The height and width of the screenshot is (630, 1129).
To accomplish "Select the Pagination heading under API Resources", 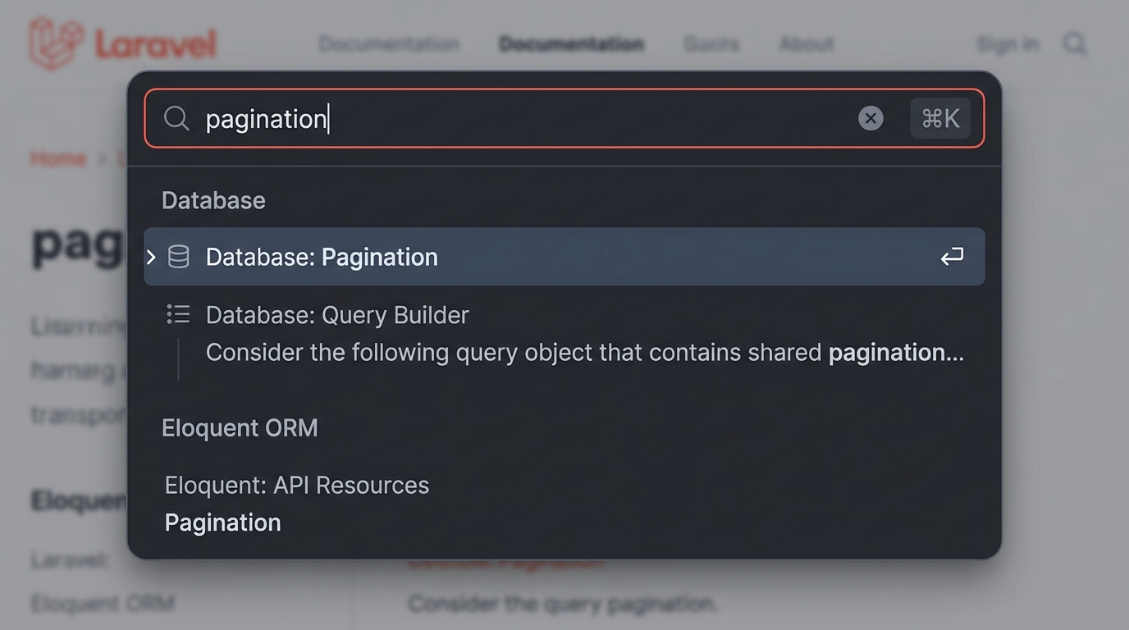I will click(222, 523).
